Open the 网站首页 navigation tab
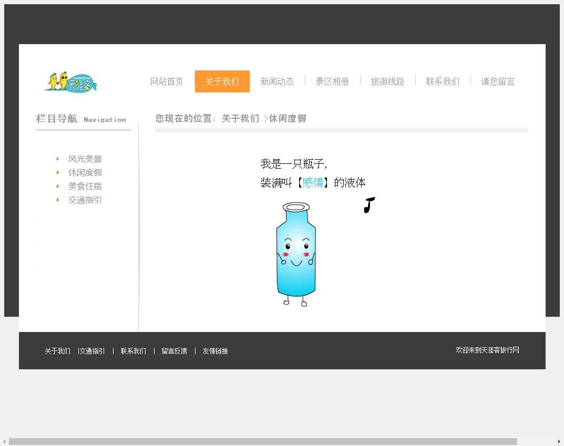This screenshot has width=564, height=446. (167, 81)
